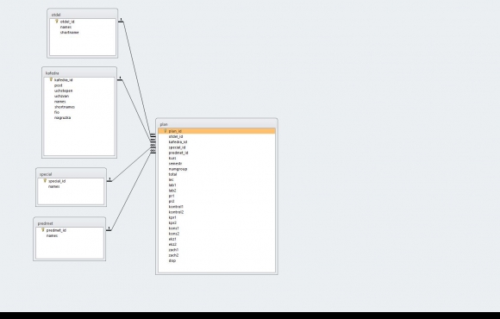Screen dimensions: 500x319
Task: Select the kafedra table title bar
Action: pyautogui.click(x=79, y=73)
